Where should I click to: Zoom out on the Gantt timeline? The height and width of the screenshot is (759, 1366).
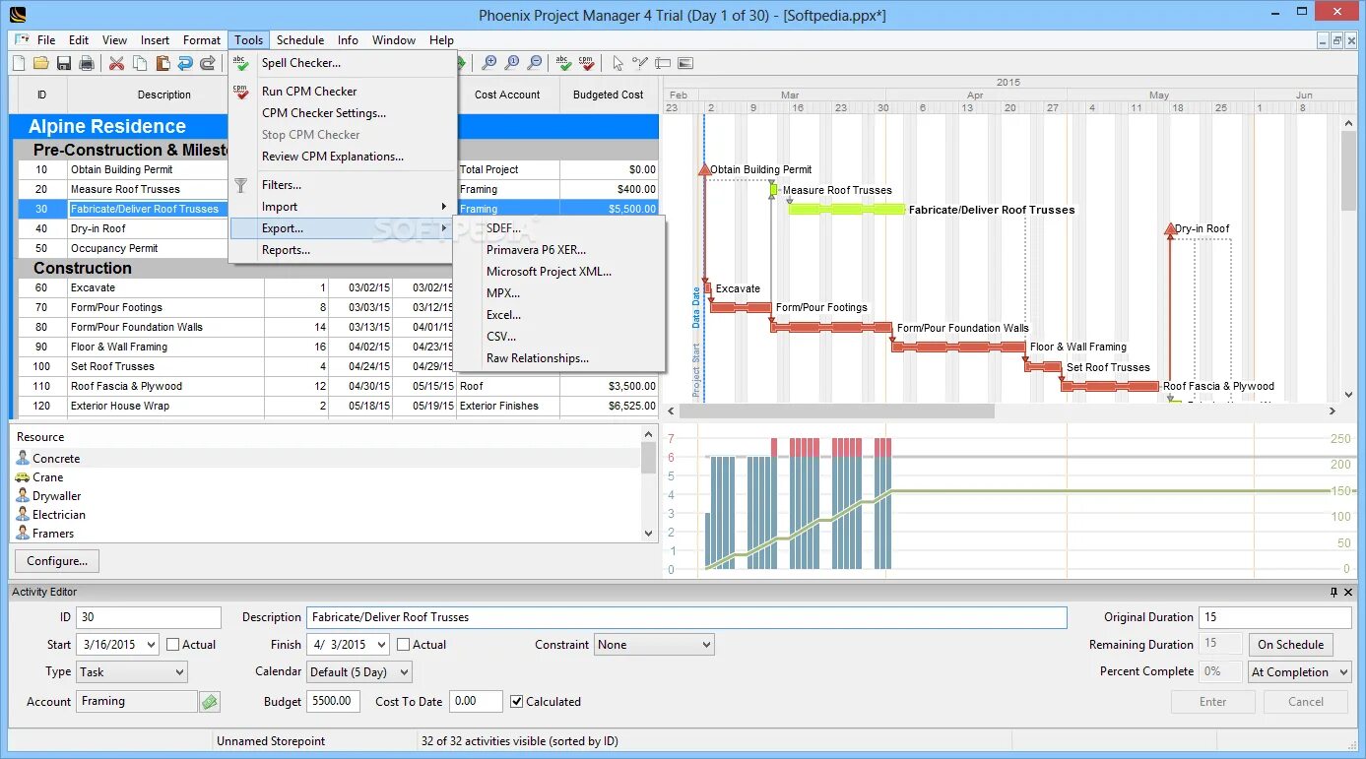pos(534,63)
